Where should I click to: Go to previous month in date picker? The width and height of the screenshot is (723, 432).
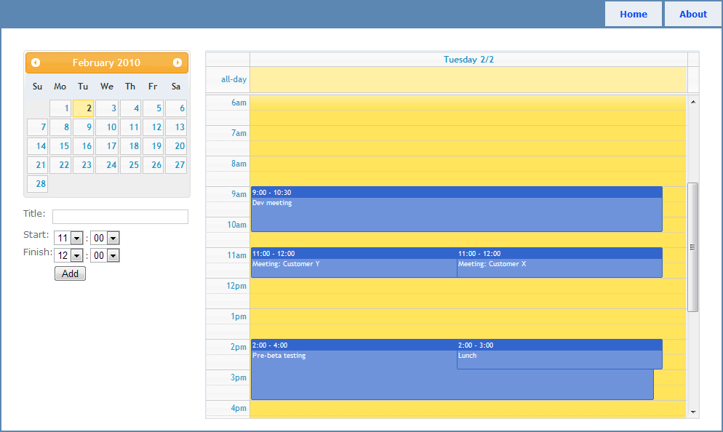36,63
